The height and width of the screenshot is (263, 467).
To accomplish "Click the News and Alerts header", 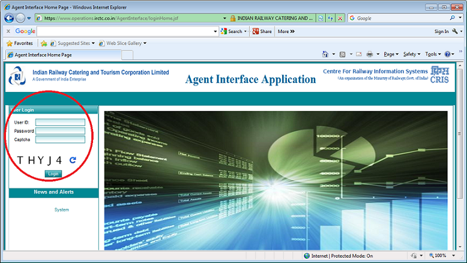I will 53,192.
